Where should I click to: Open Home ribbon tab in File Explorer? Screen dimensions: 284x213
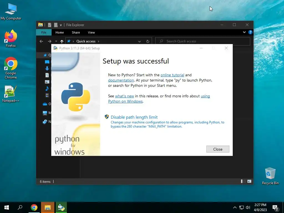click(x=59, y=32)
